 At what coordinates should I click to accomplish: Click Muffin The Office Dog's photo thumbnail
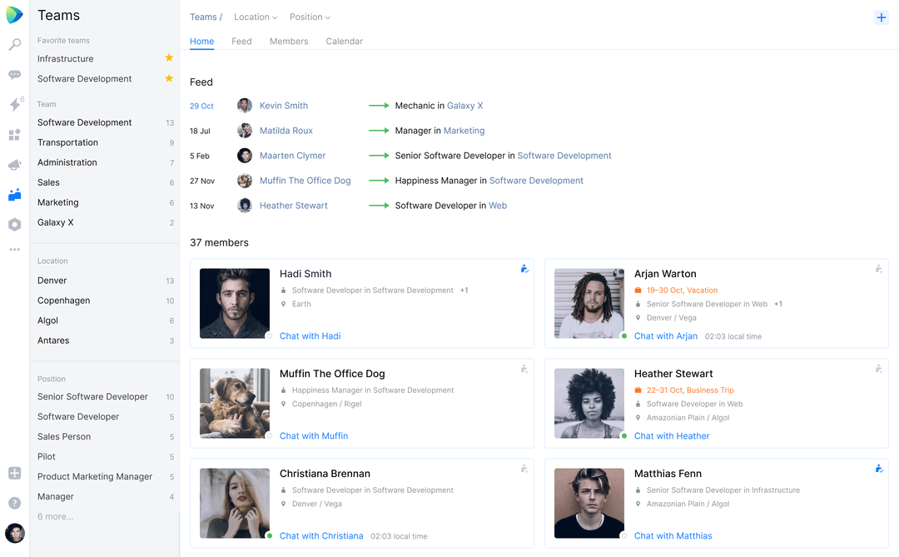click(235, 403)
